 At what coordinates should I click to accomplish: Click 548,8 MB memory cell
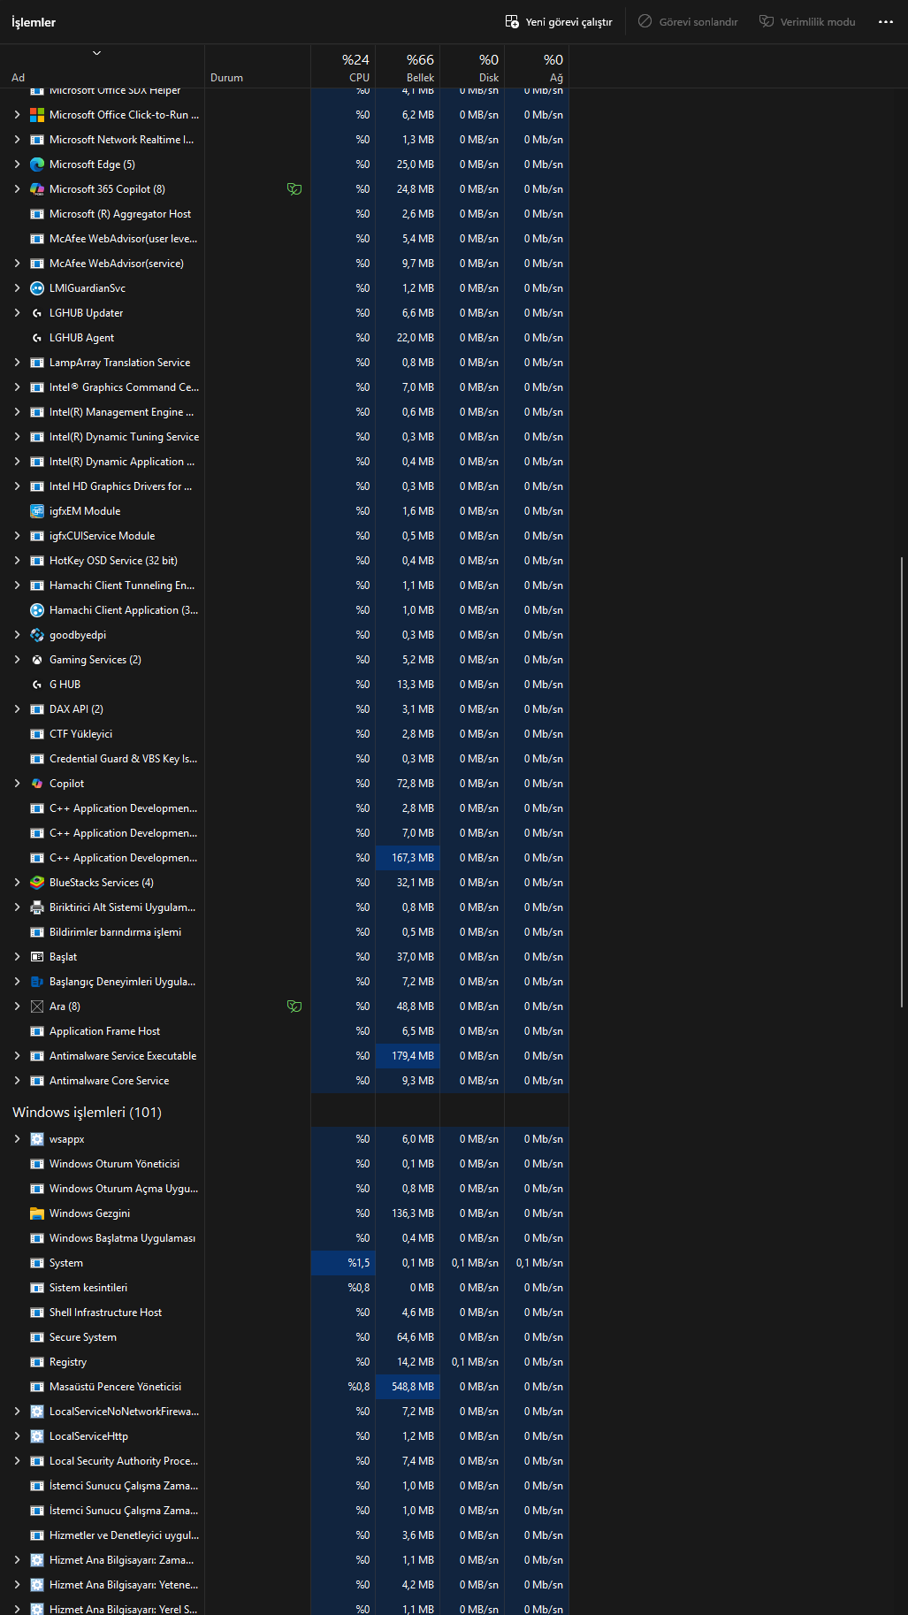tap(408, 1387)
